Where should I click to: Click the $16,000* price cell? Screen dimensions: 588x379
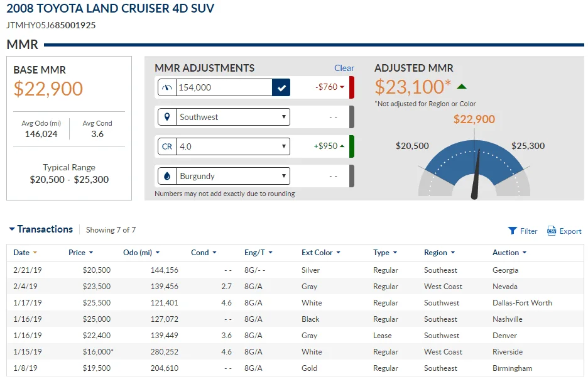[x=98, y=351]
